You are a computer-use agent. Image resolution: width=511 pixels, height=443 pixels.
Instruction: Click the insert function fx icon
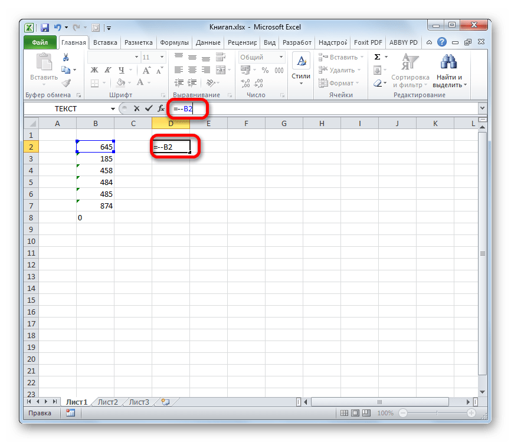pos(160,108)
